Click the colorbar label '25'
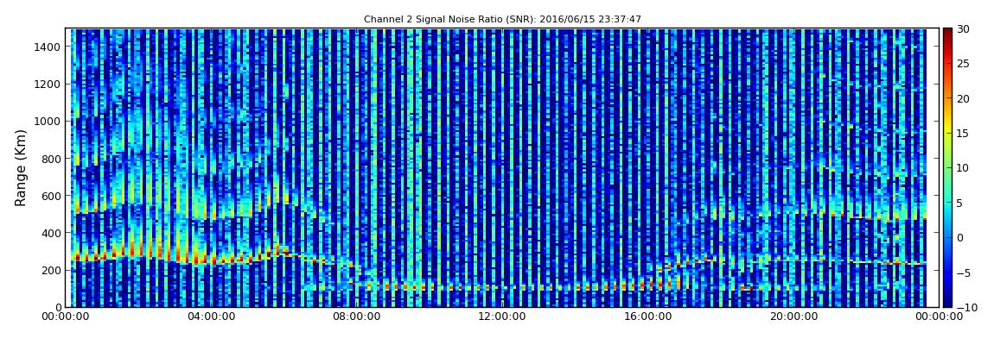The image size is (994, 351). pos(963,64)
